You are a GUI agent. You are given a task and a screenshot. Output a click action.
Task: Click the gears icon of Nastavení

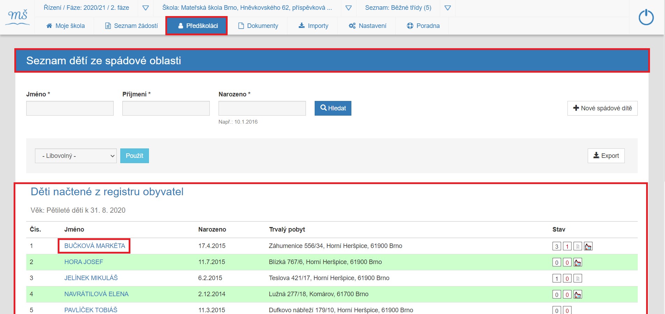352,25
